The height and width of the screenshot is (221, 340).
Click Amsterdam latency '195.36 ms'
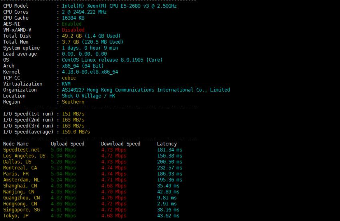pos(170,180)
